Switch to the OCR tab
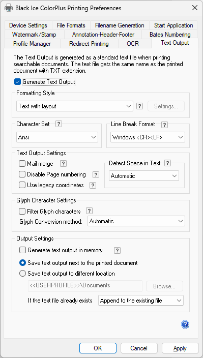203x358 pixels. tap(133, 44)
